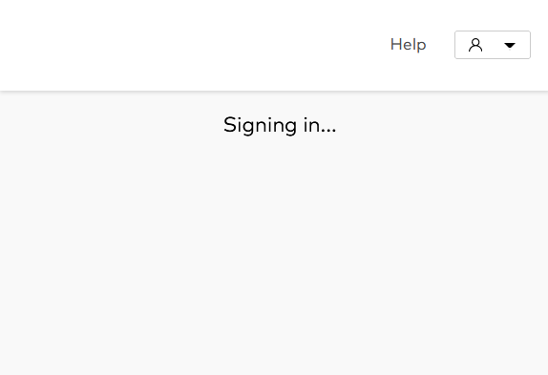Open the Help link

pos(408,45)
